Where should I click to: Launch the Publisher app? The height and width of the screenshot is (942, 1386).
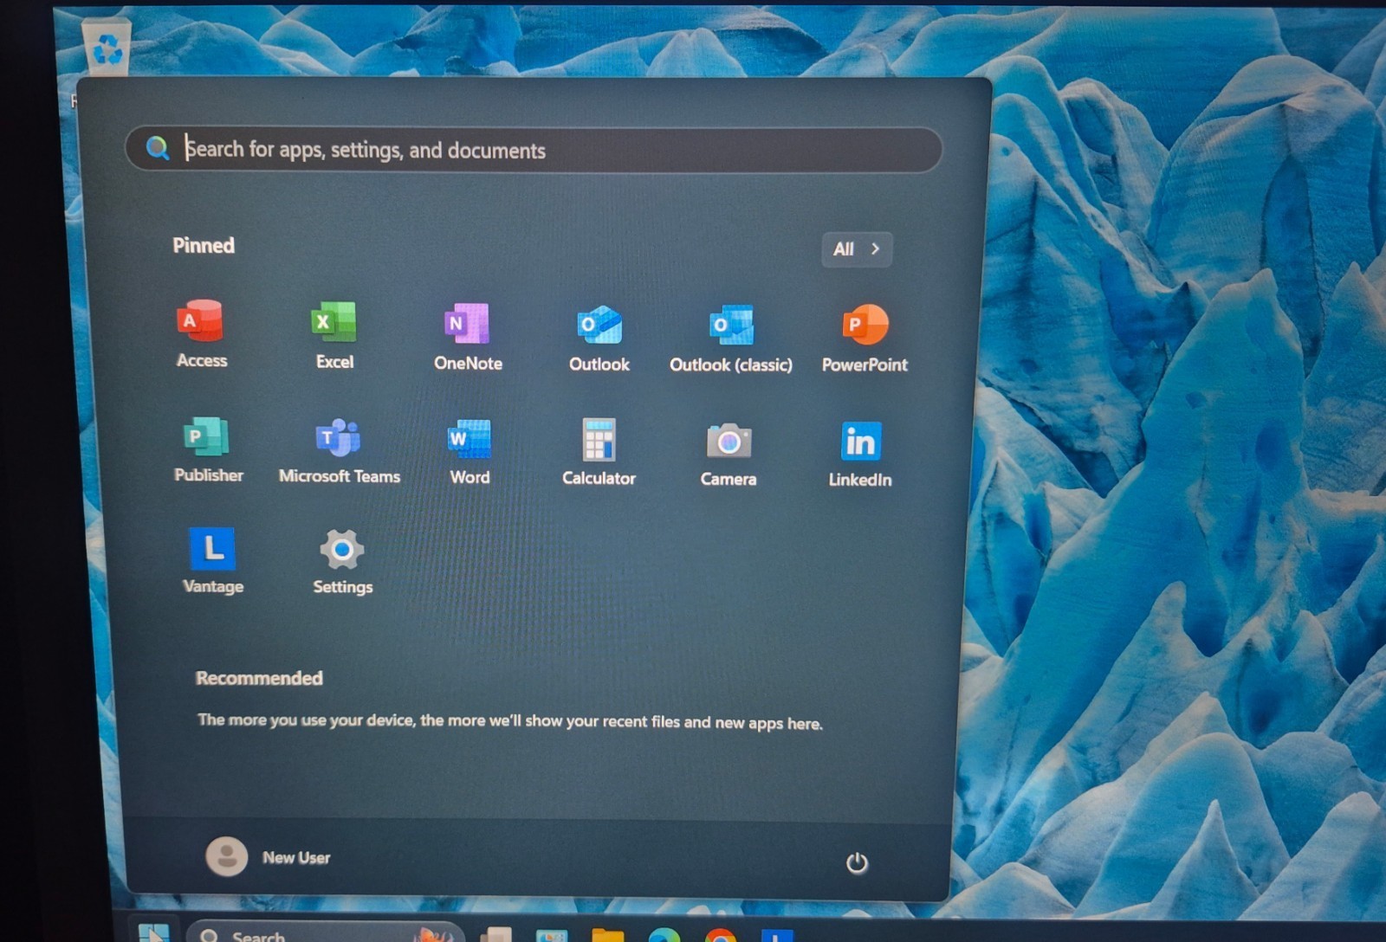click(208, 449)
